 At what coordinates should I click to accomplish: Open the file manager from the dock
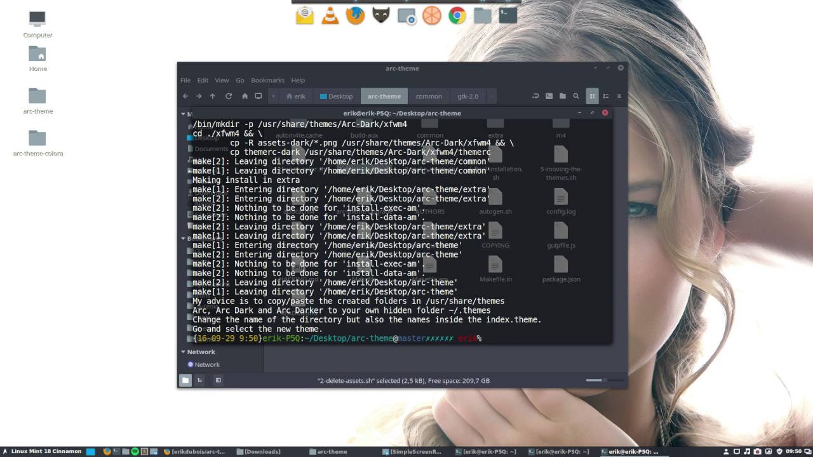coord(483,15)
